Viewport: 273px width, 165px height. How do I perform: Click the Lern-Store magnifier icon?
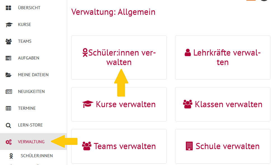(x=8, y=125)
